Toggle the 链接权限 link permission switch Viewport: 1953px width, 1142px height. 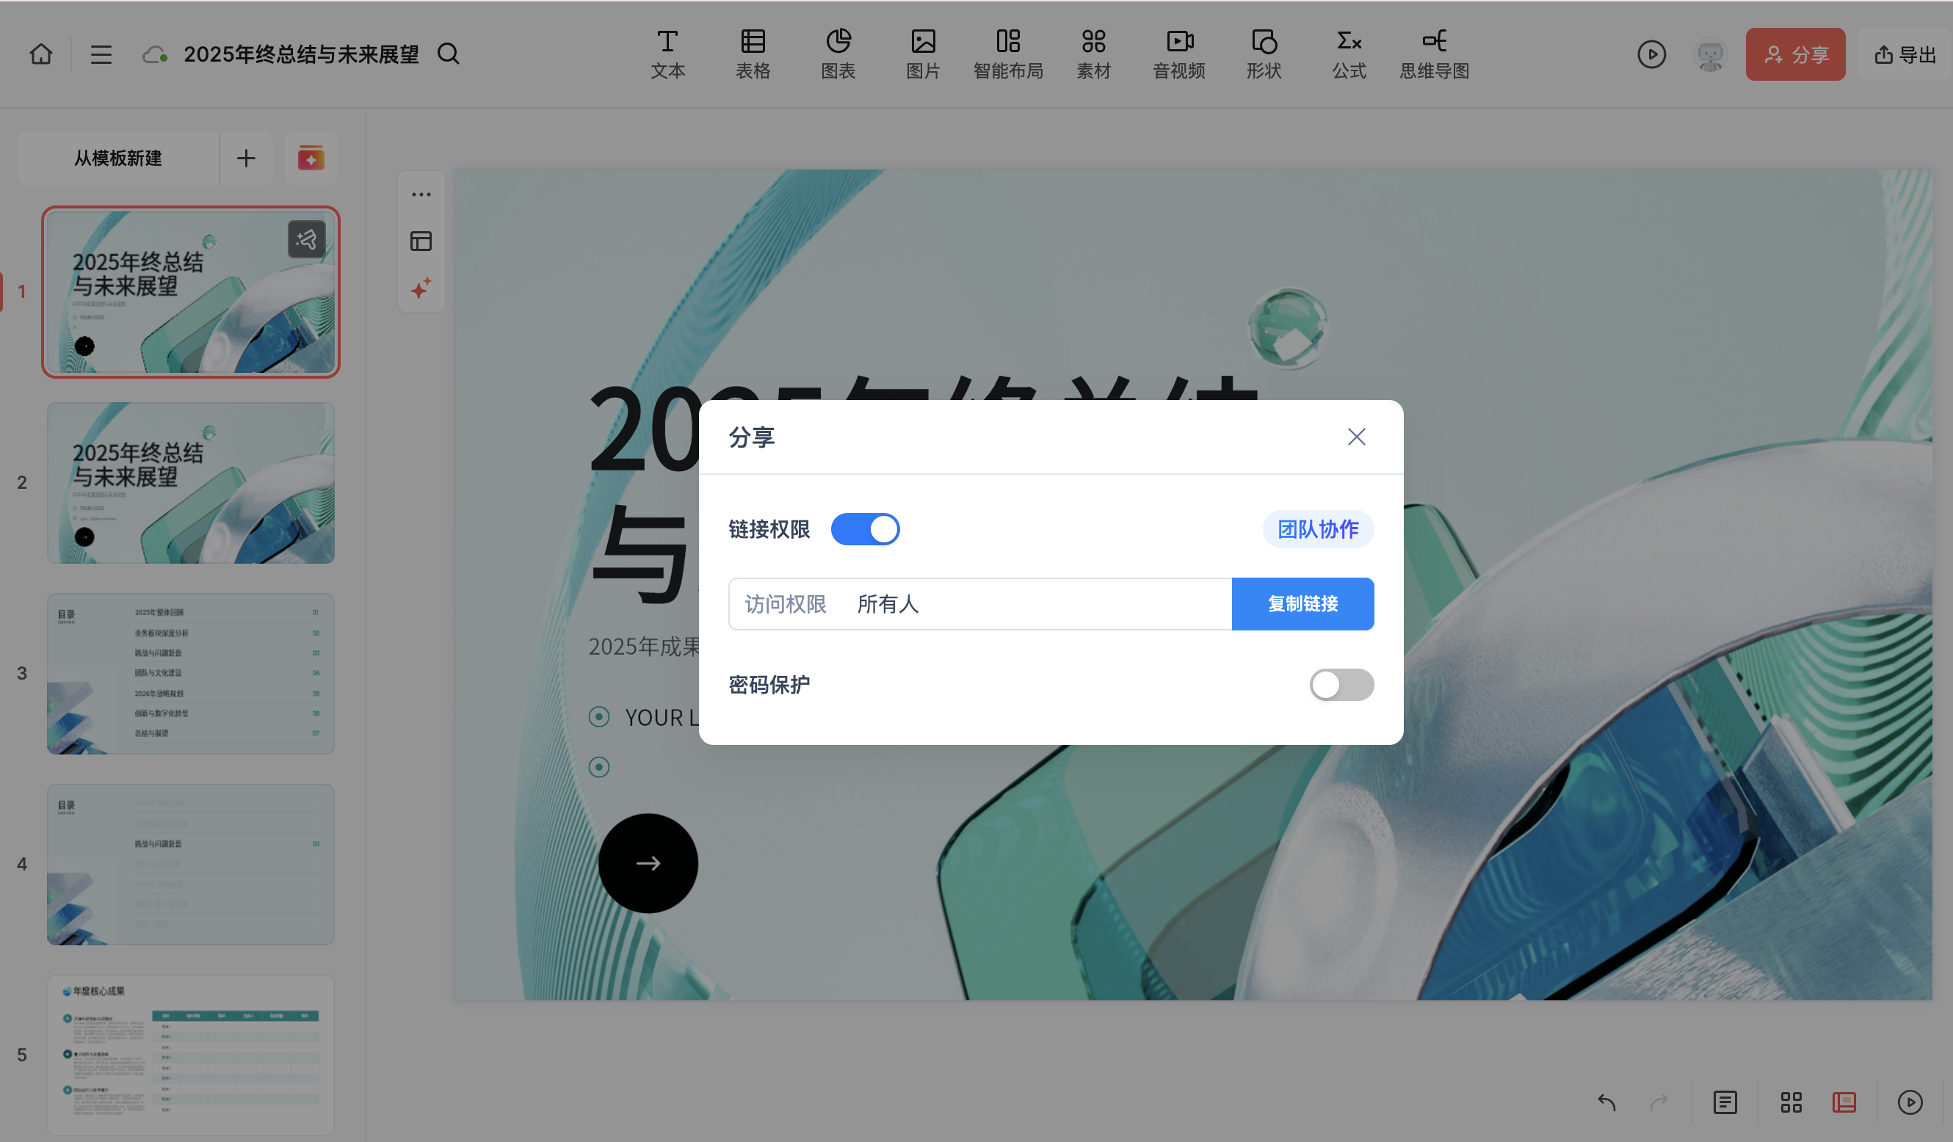865,529
